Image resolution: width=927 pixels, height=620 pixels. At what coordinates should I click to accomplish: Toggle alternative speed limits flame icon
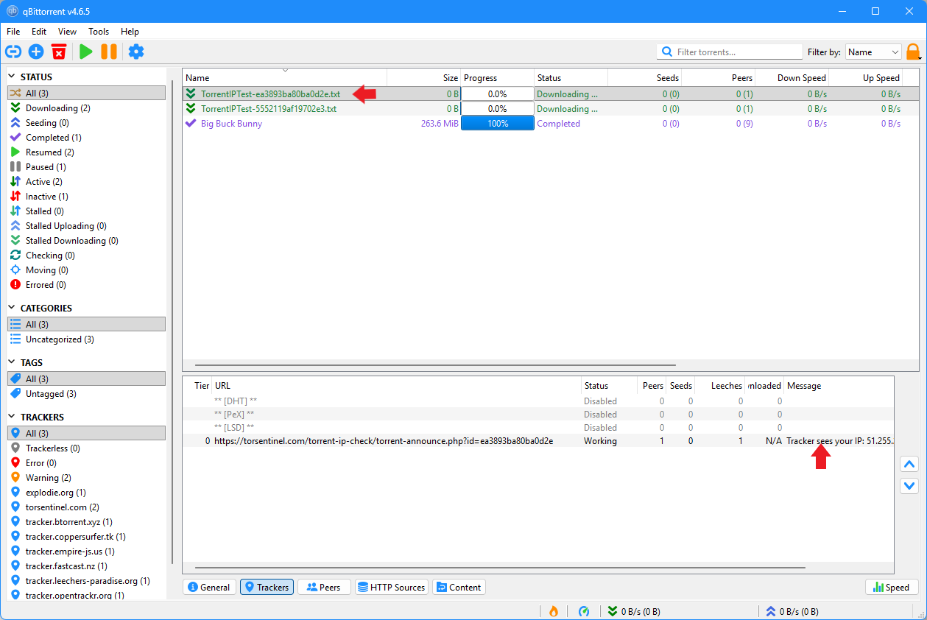point(553,611)
